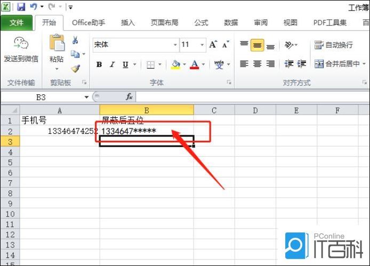Click the Name Box showing B3
This screenshot has height=266, width=370.
(41, 97)
